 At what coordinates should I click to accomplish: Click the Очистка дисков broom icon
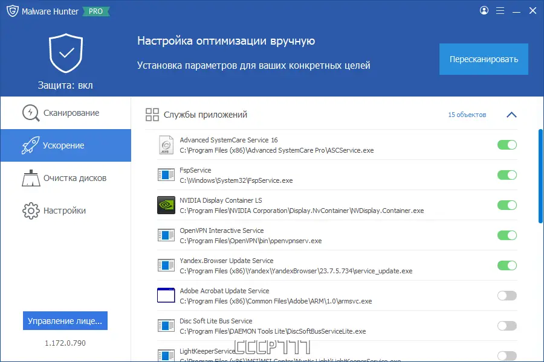[31, 178]
